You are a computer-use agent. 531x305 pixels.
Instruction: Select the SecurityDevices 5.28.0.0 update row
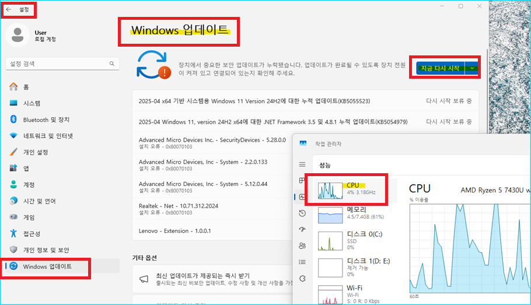(x=212, y=142)
